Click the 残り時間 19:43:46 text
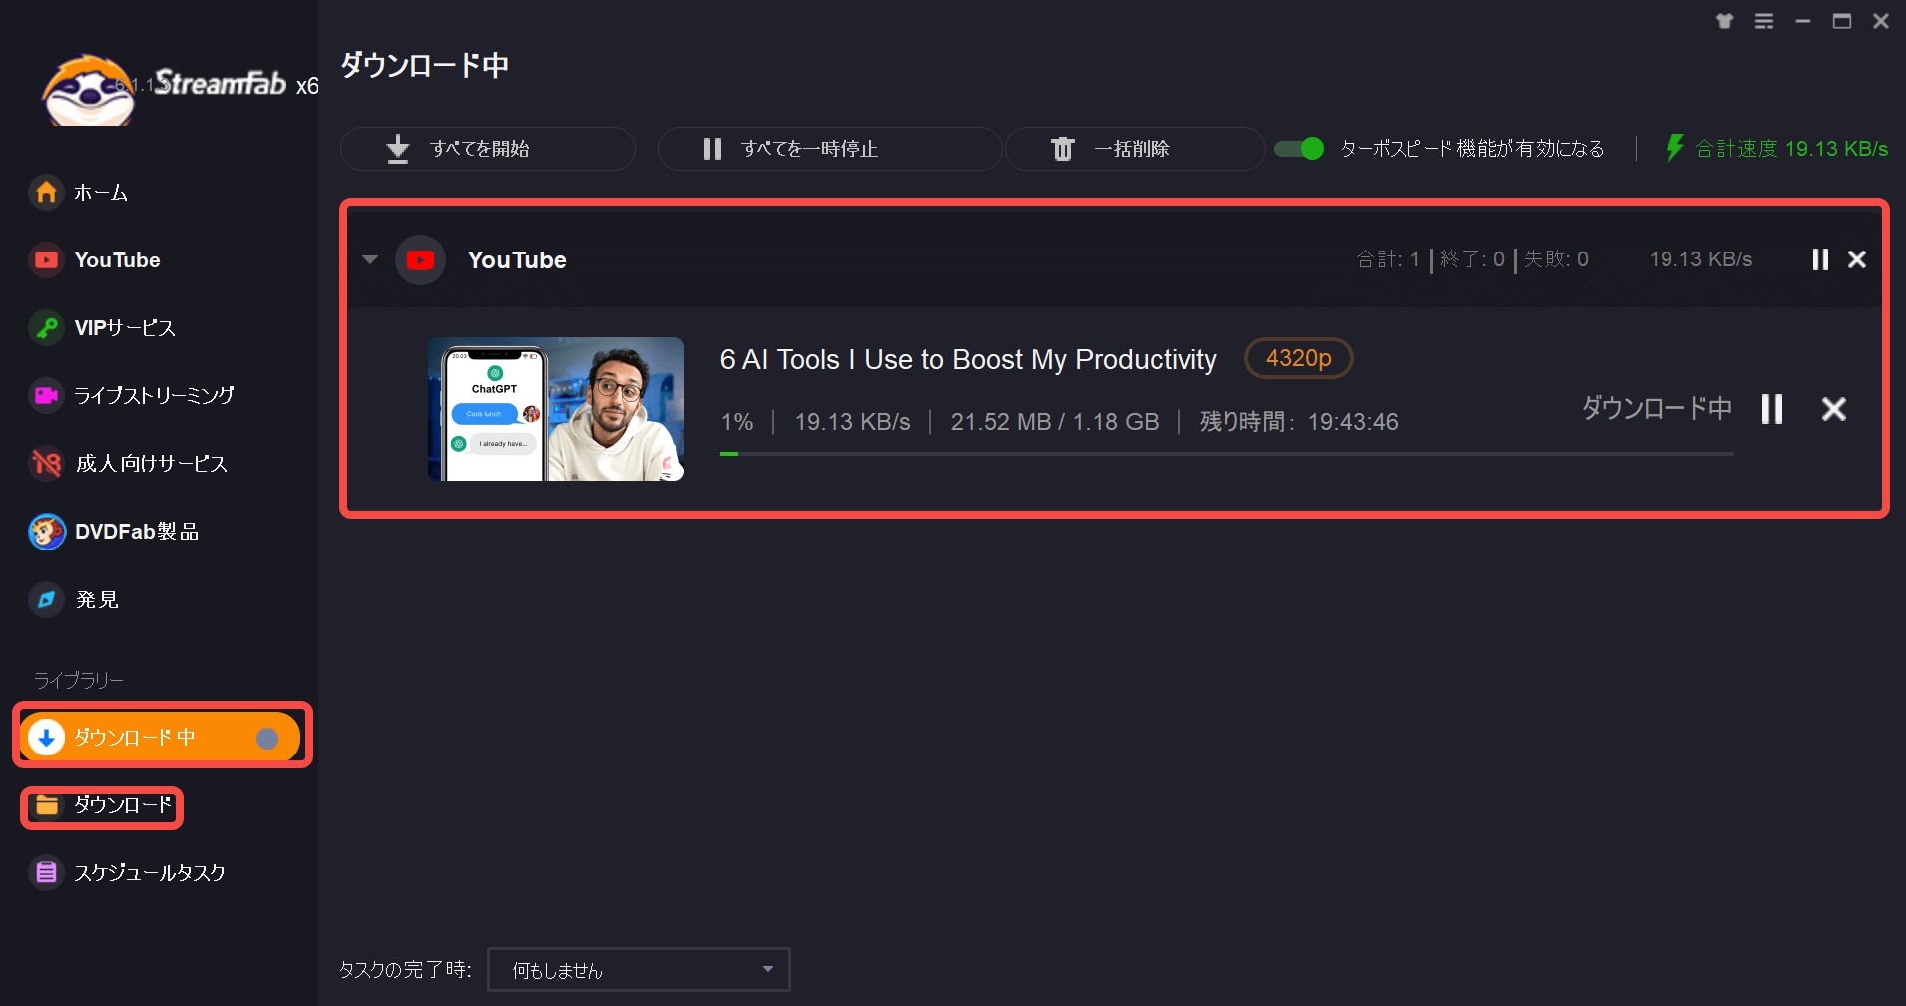1906x1006 pixels. (1298, 422)
